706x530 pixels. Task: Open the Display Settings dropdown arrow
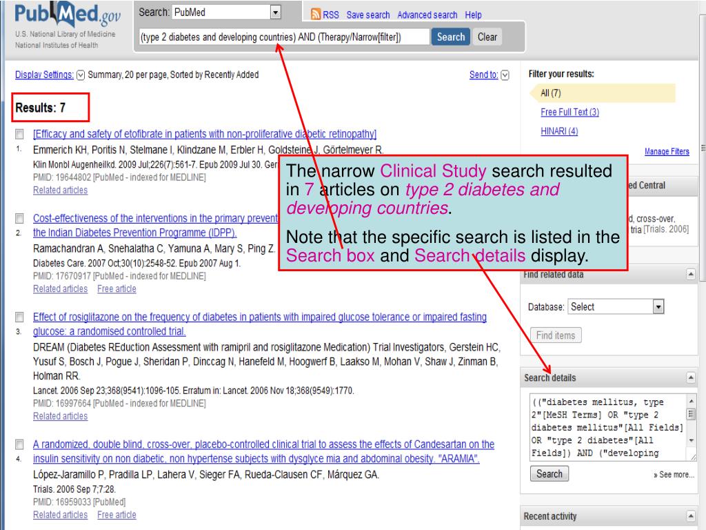(x=81, y=75)
